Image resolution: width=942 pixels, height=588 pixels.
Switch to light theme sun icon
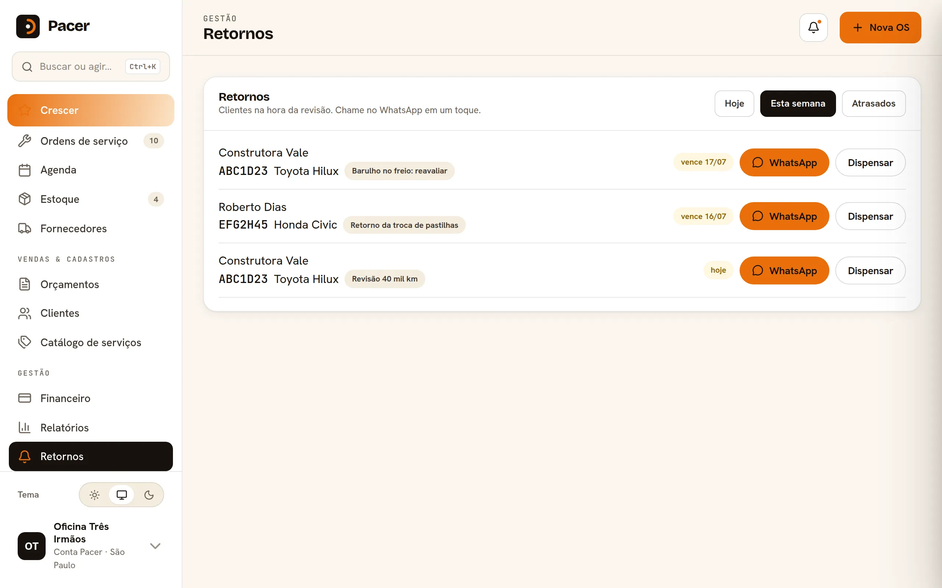[x=95, y=495]
